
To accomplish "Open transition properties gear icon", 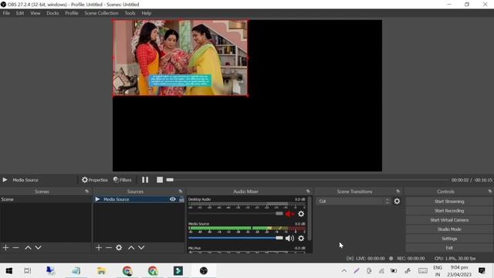I will (x=397, y=201).
